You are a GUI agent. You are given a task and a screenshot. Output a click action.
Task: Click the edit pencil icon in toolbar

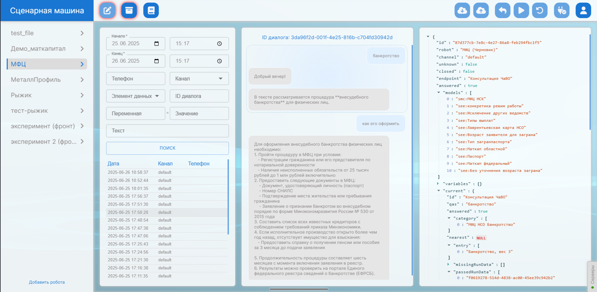(x=107, y=11)
